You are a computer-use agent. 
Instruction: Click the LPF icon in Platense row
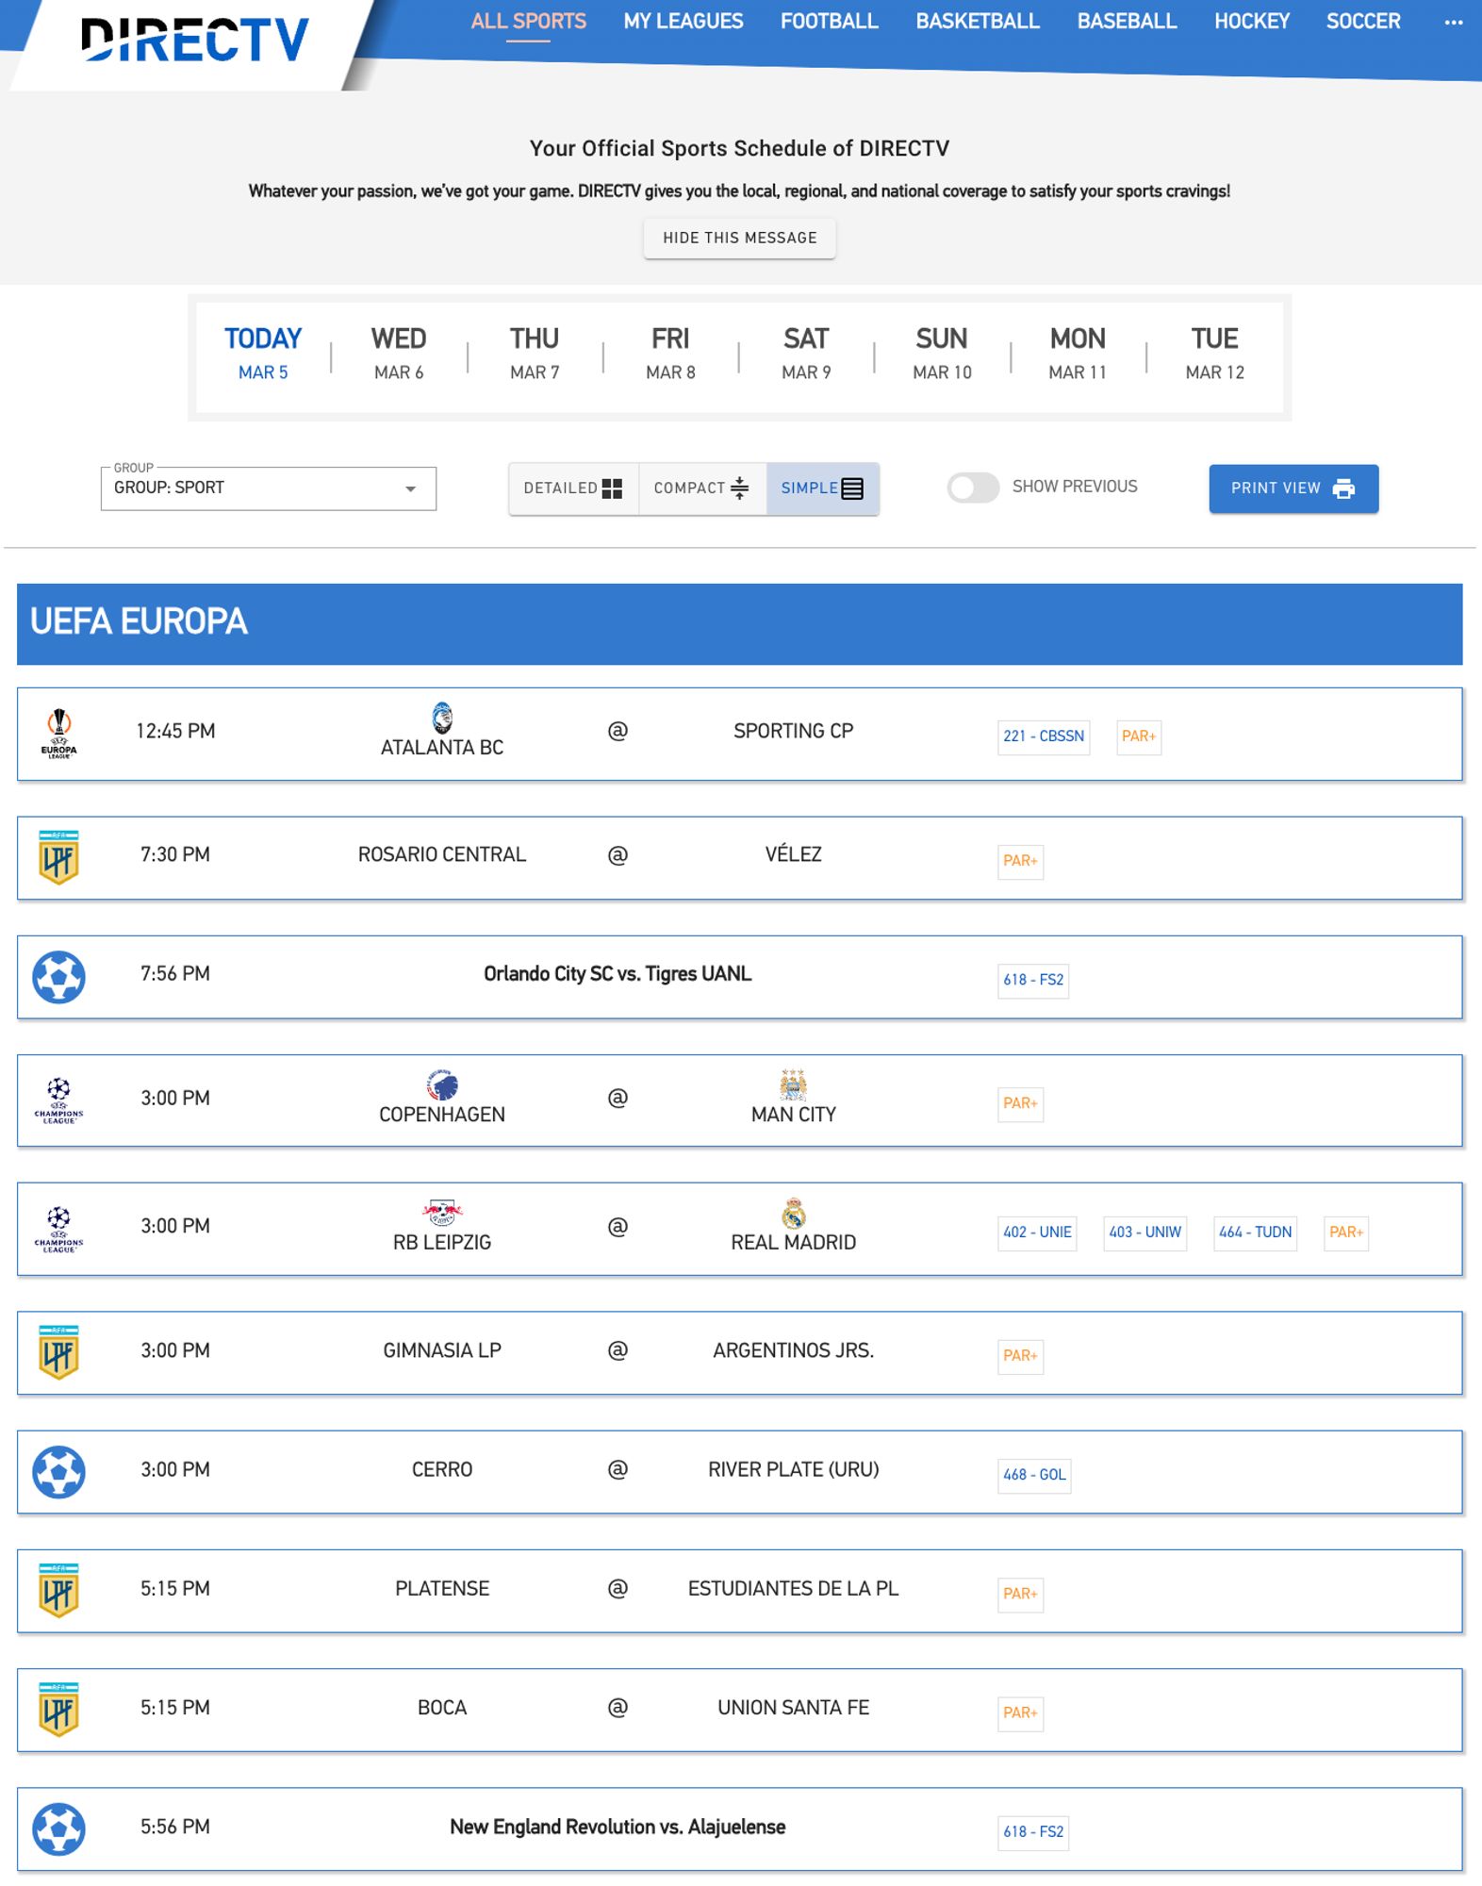pos(58,1591)
